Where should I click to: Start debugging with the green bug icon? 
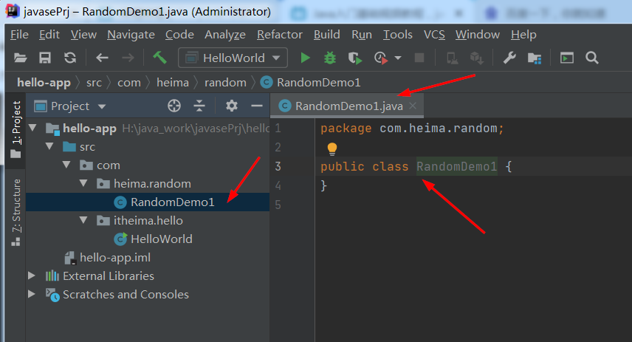pyautogui.click(x=330, y=58)
